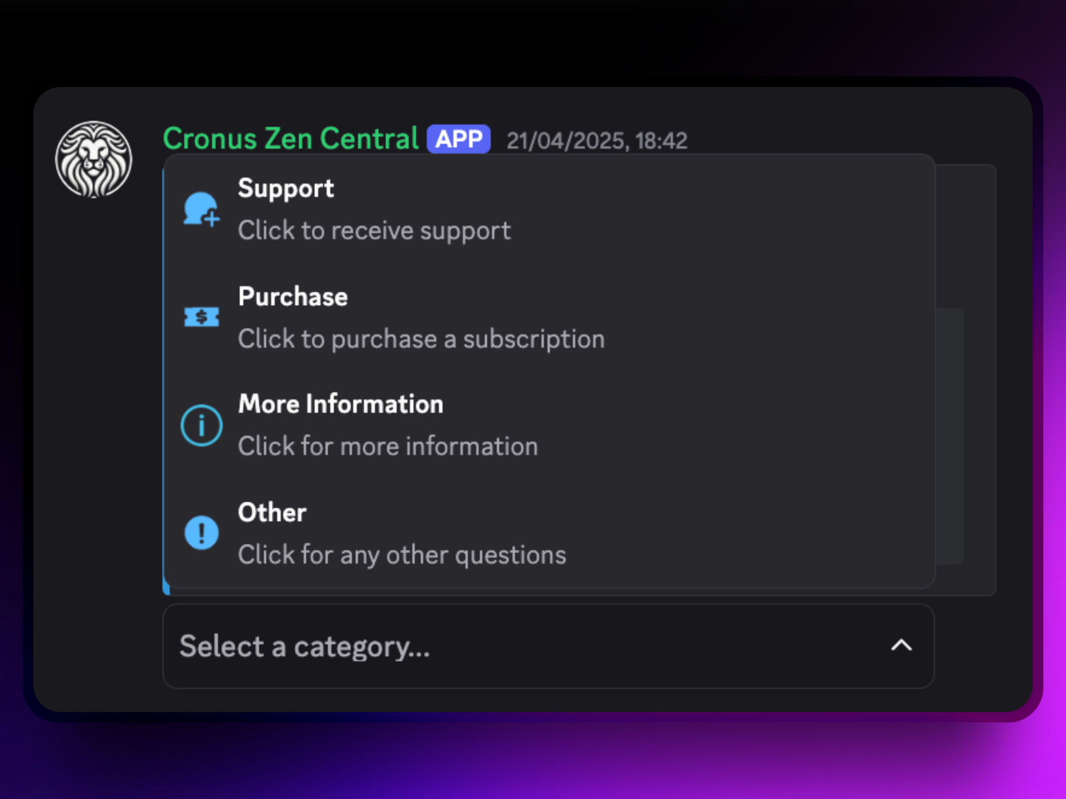
Task: Select the Support menu option
Action: click(550, 210)
